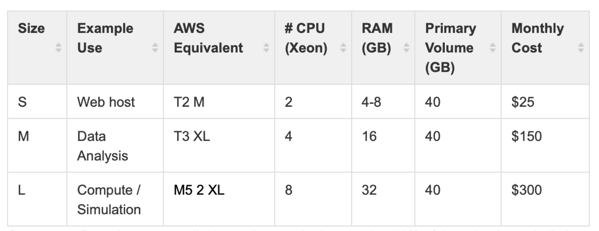Image resolution: width=599 pixels, height=231 pixels.
Task: Sort by Monthly Cost header text
Action: click(x=537, y=38)
